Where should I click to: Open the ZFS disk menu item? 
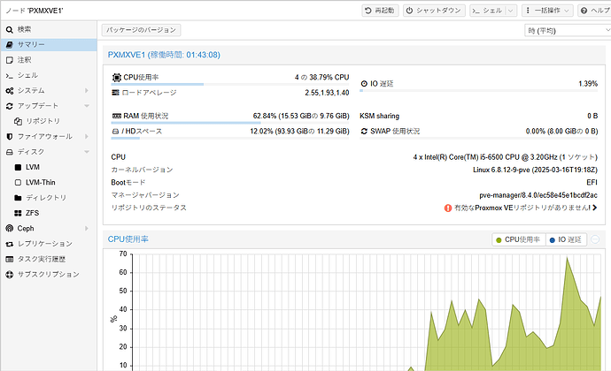33,213
